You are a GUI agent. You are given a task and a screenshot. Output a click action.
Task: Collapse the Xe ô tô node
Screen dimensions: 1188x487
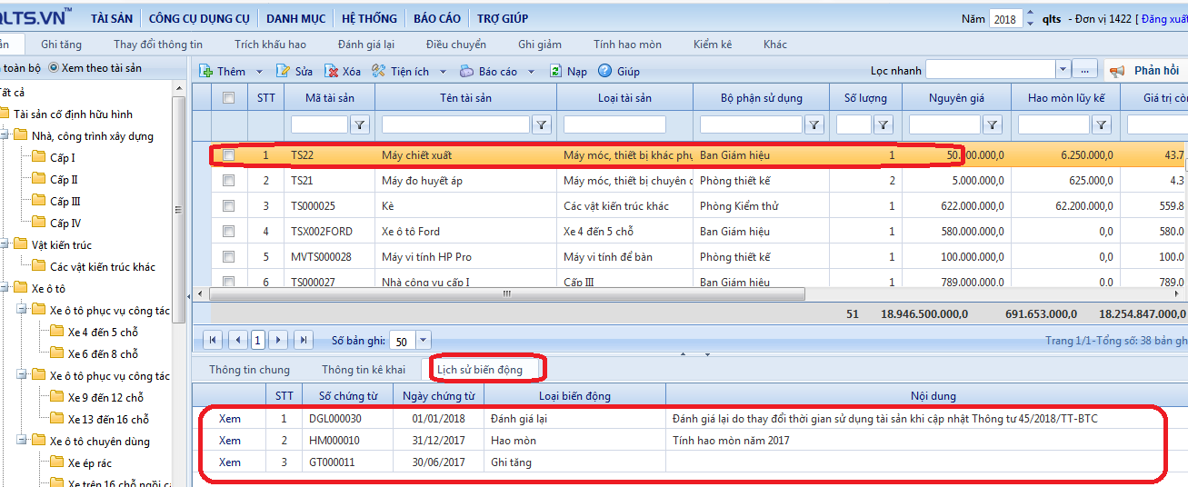point(5,289)
